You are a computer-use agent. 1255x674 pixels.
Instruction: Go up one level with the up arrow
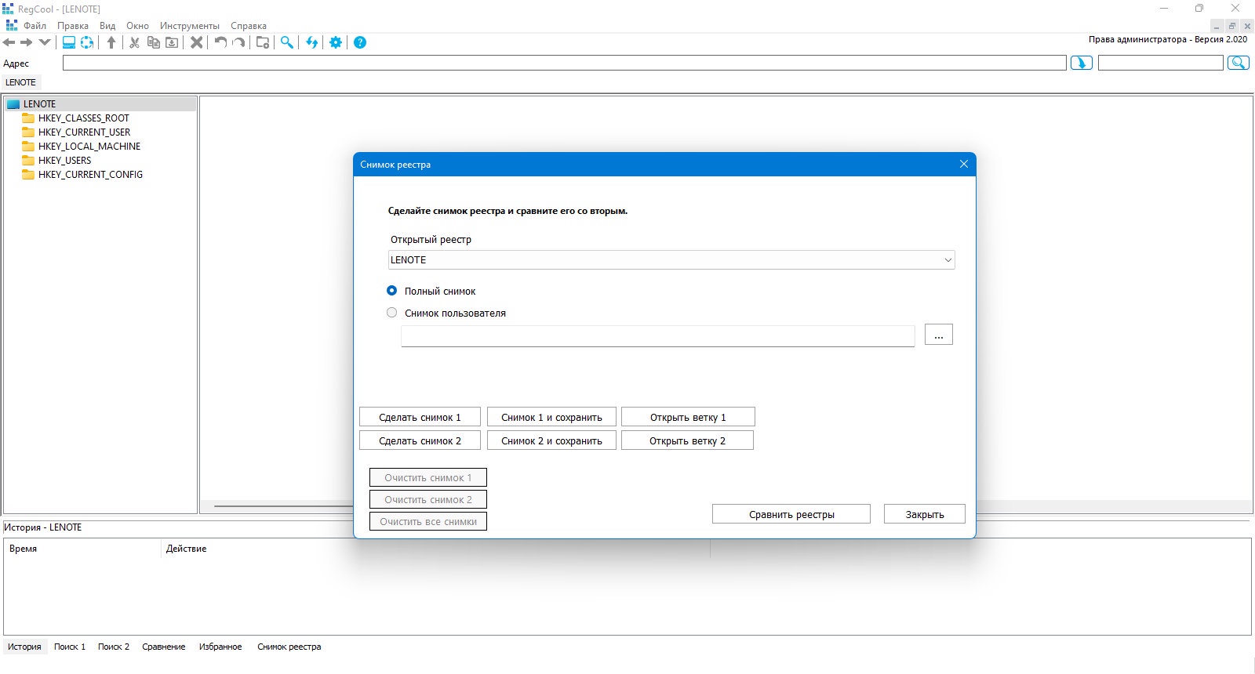coord(111,42)
